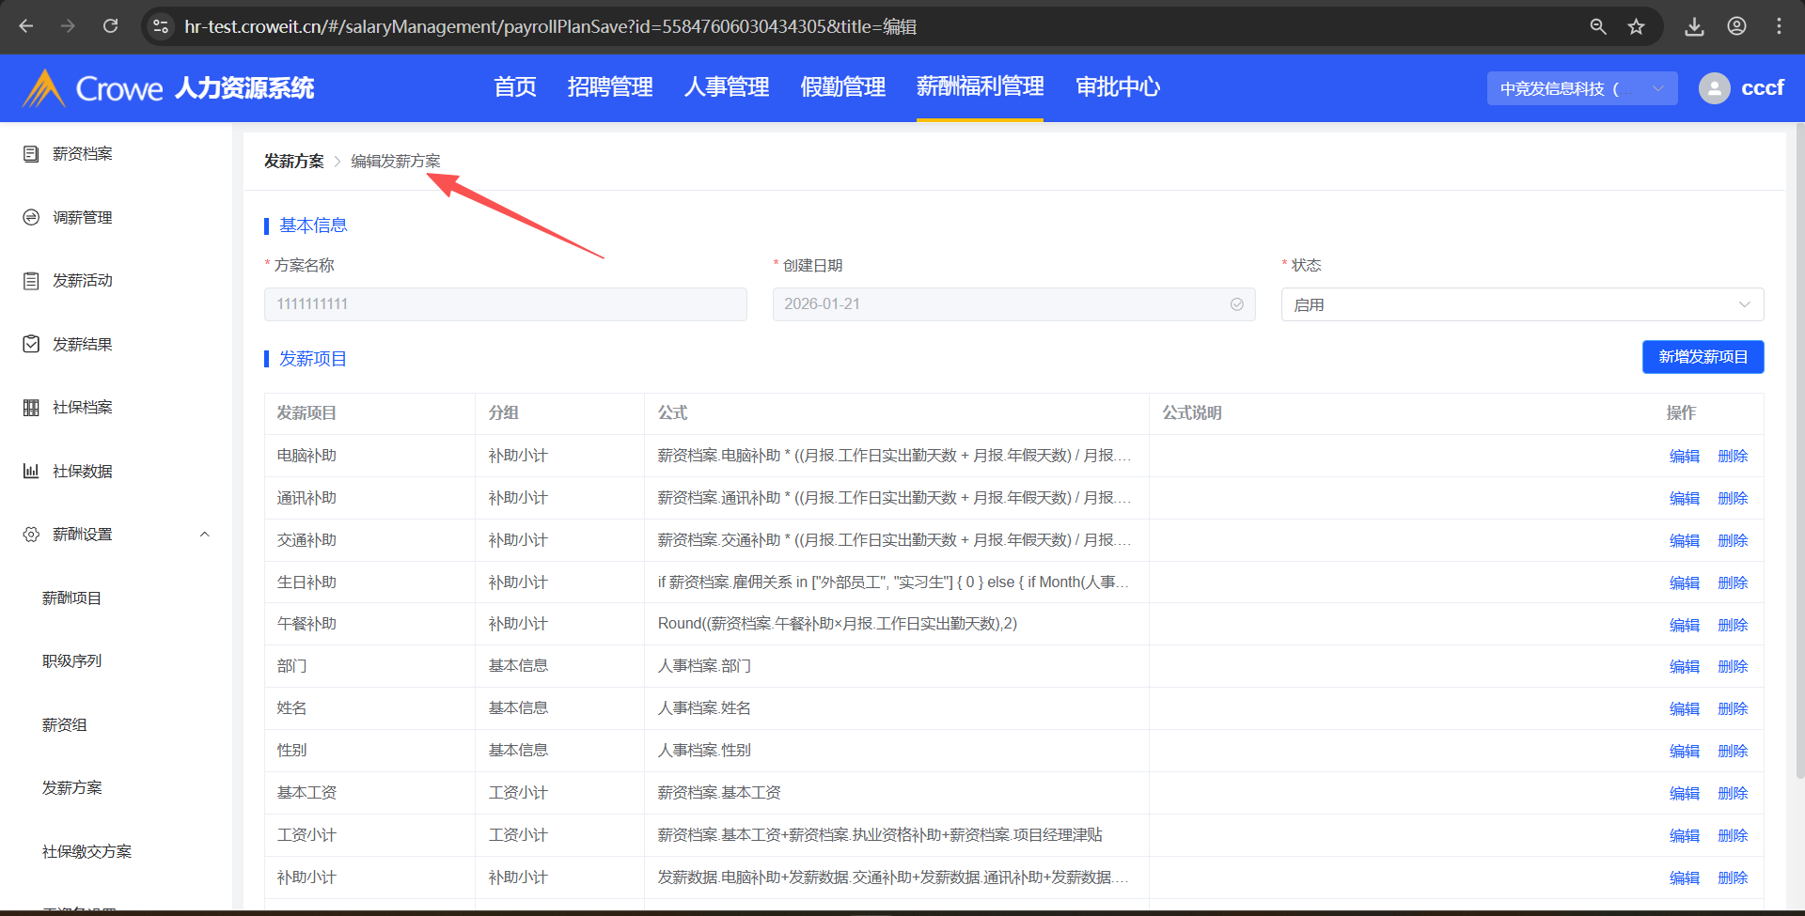Screen dimensions: 1805x916
Task: Expand the 中竞发信息科技 company selector
Action: (1581, 88)
